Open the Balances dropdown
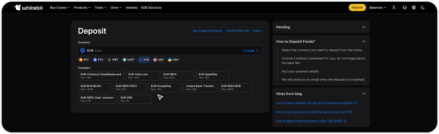The image size is (439, 134). coord(378,8)
